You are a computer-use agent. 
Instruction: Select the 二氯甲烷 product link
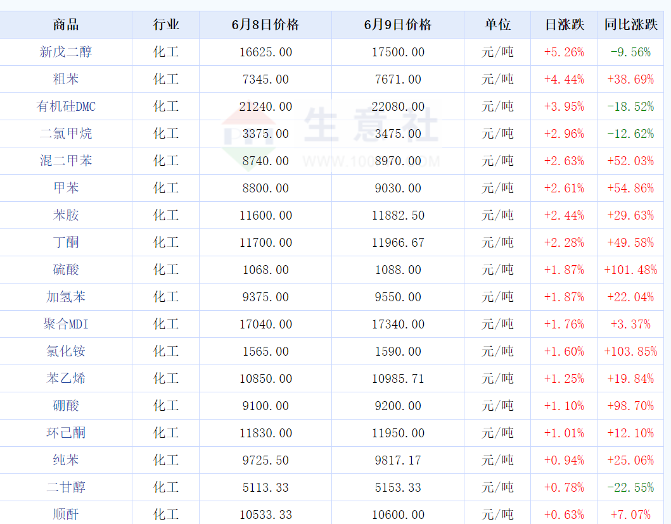66,134
